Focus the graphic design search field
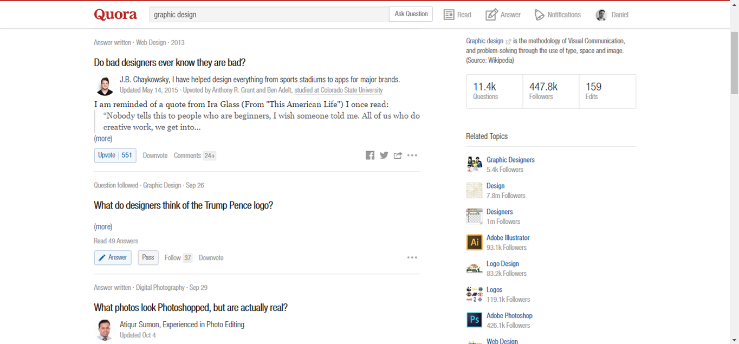This screenshot has width=739, height=344. point(269,15)
